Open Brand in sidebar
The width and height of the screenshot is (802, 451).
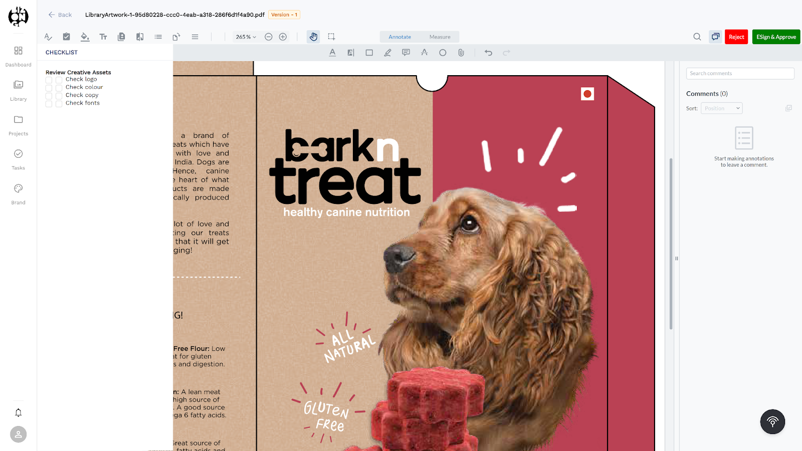tap(19, 194)
